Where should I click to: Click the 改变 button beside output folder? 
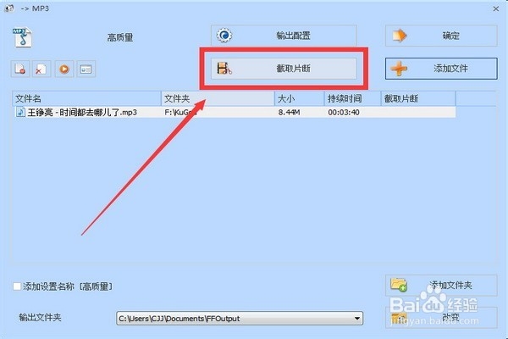coord(441,318)
